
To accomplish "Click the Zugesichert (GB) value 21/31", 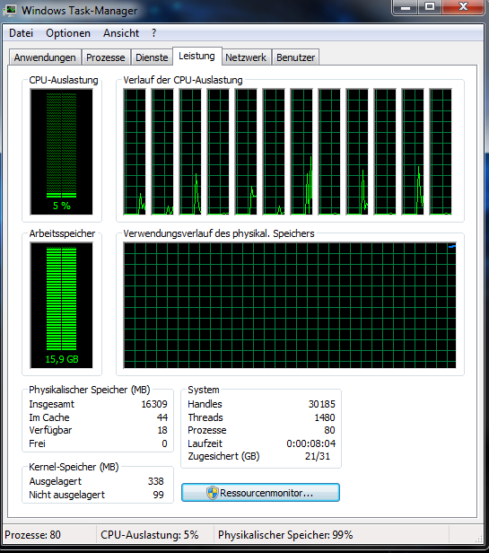I will [318, 456].
